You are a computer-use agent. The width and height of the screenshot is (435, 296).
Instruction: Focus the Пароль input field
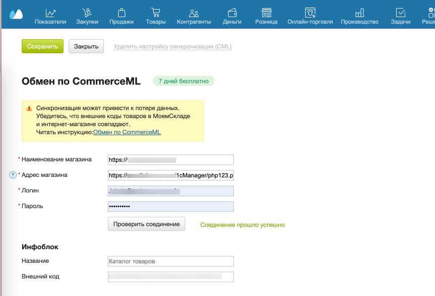[171, 207]
